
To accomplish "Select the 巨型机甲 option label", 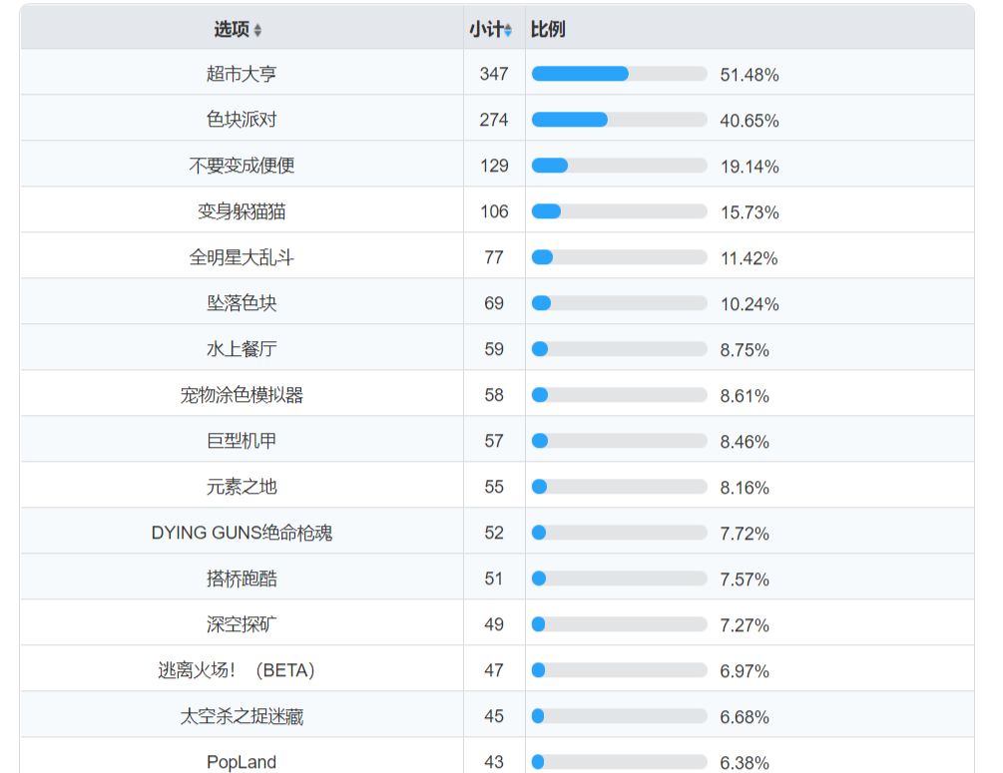I will 242,441.
